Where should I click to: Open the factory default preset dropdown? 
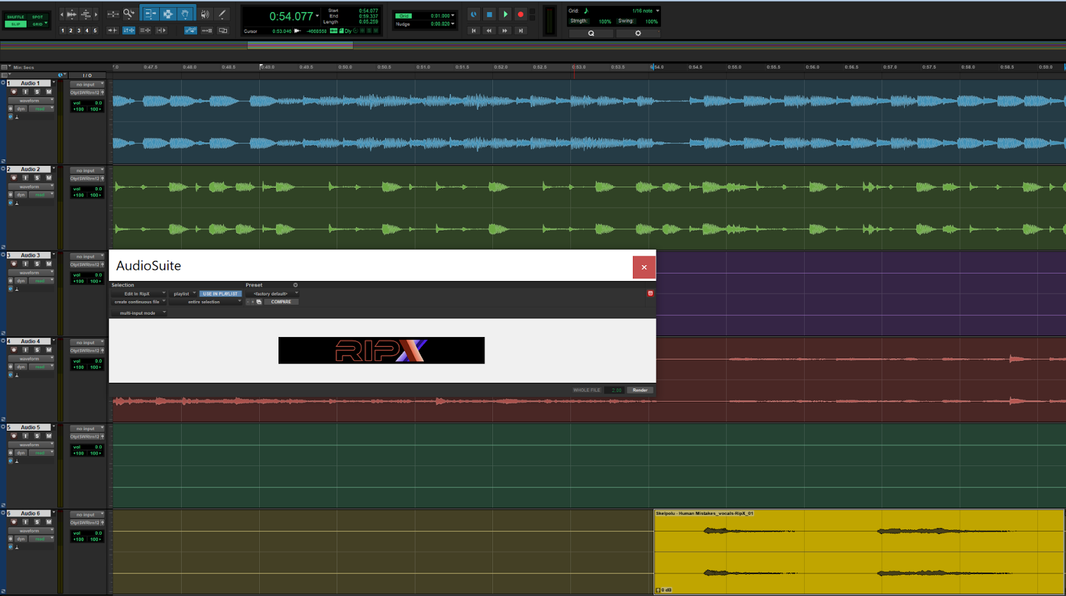[272, 294]
